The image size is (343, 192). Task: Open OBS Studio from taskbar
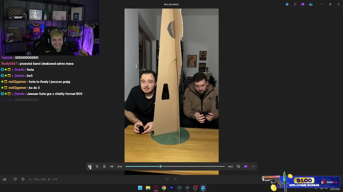pos(195,188)
